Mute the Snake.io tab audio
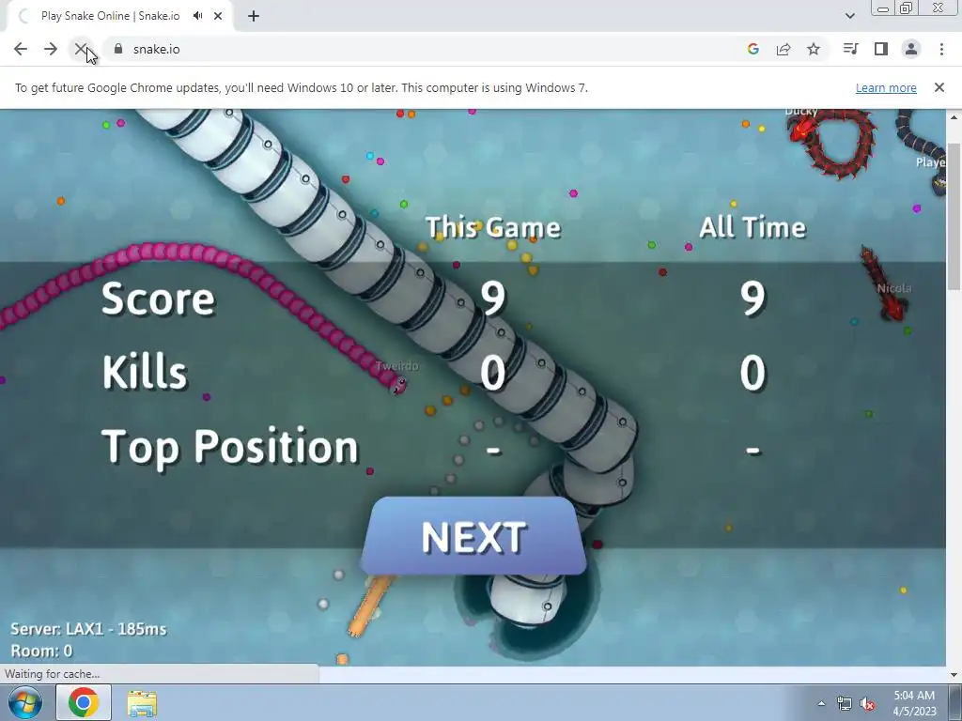This screenshot has width=962, height=721. 197,16
